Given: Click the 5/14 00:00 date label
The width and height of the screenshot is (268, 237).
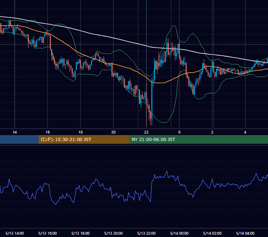Looking at the screenshot, I should click(x=179, y=233).
